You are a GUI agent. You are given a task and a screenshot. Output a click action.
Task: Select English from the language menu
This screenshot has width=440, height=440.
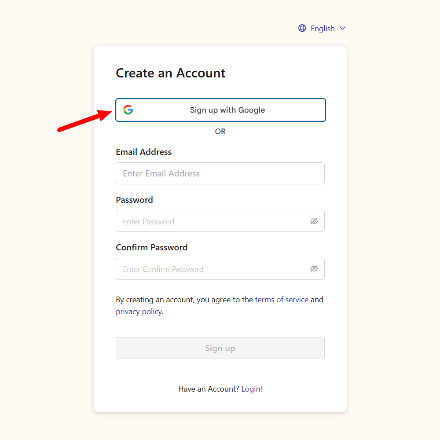point(323,28)
